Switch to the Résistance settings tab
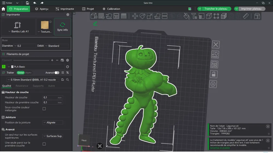273x153 pixels. [22, 86]
